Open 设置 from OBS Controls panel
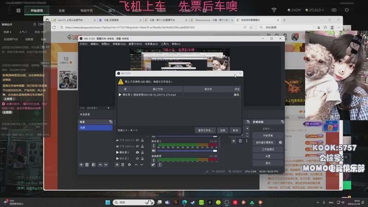Screen dimensions: 368x207 (x=268, y=156)
